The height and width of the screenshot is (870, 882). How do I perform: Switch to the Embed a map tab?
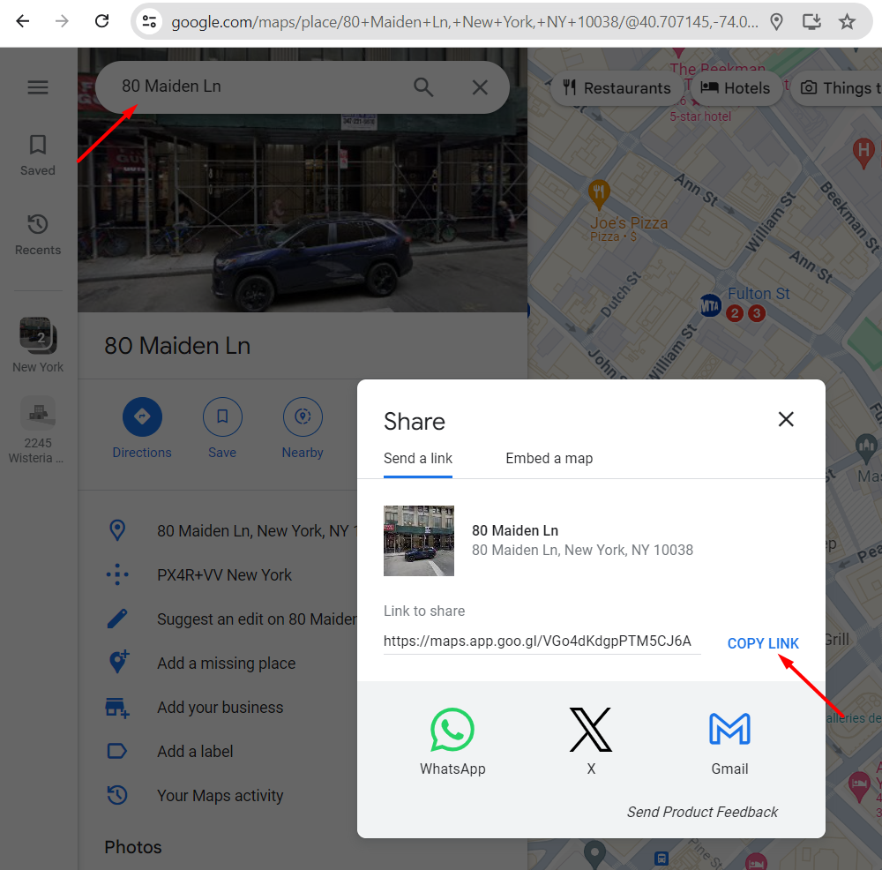pos(549,459)
